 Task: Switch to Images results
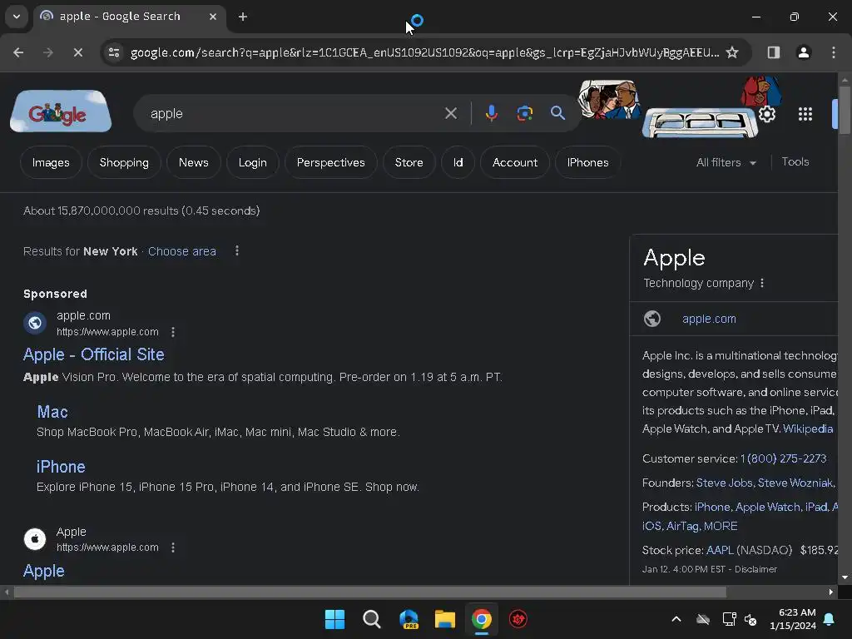point(51,162)
